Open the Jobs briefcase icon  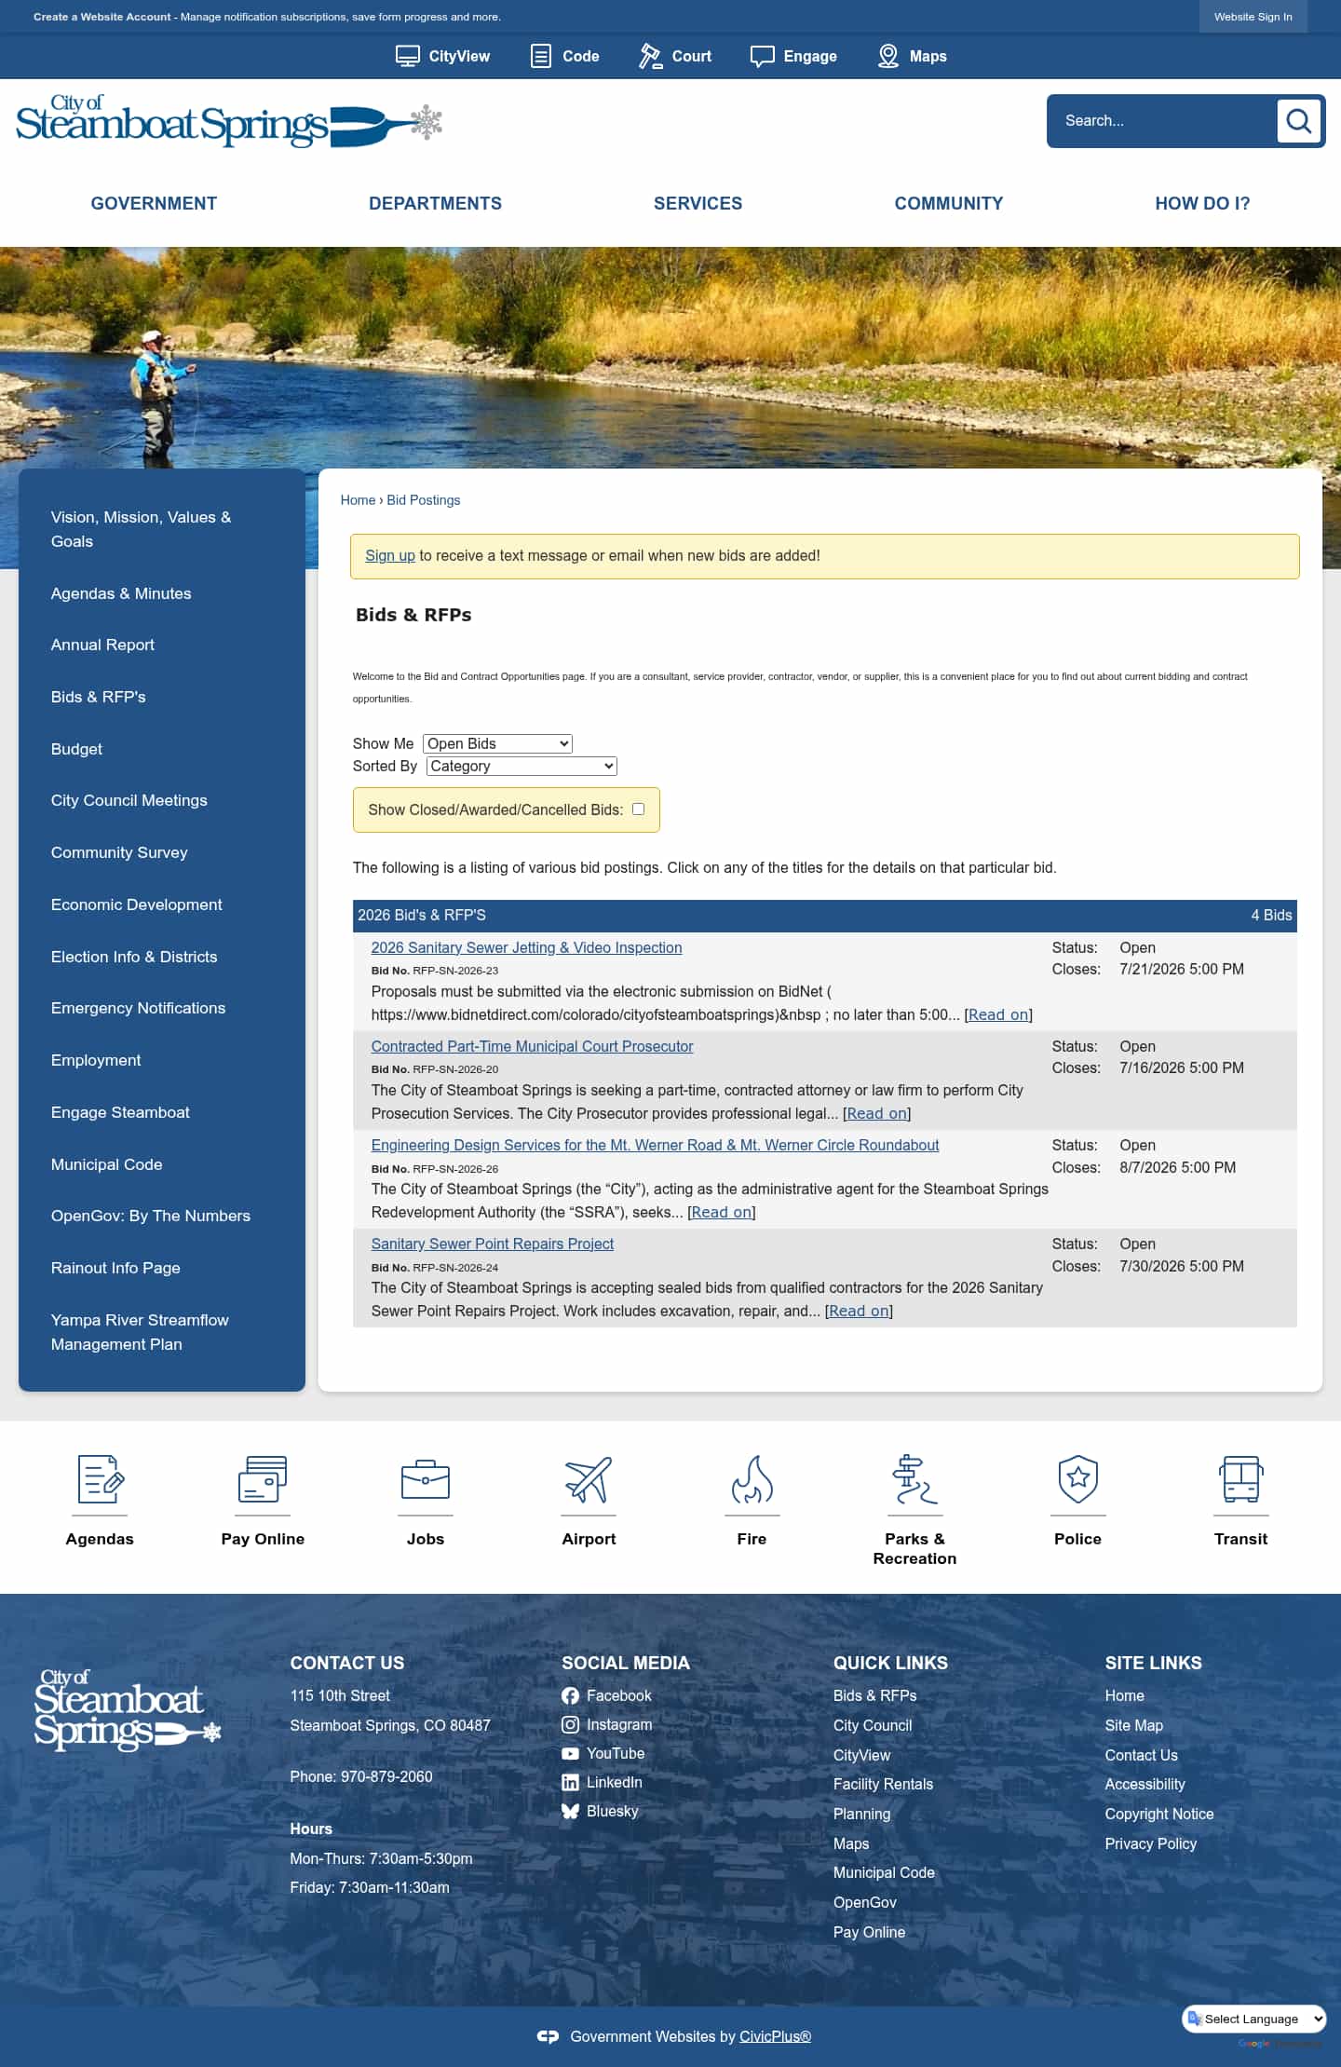426,1479
